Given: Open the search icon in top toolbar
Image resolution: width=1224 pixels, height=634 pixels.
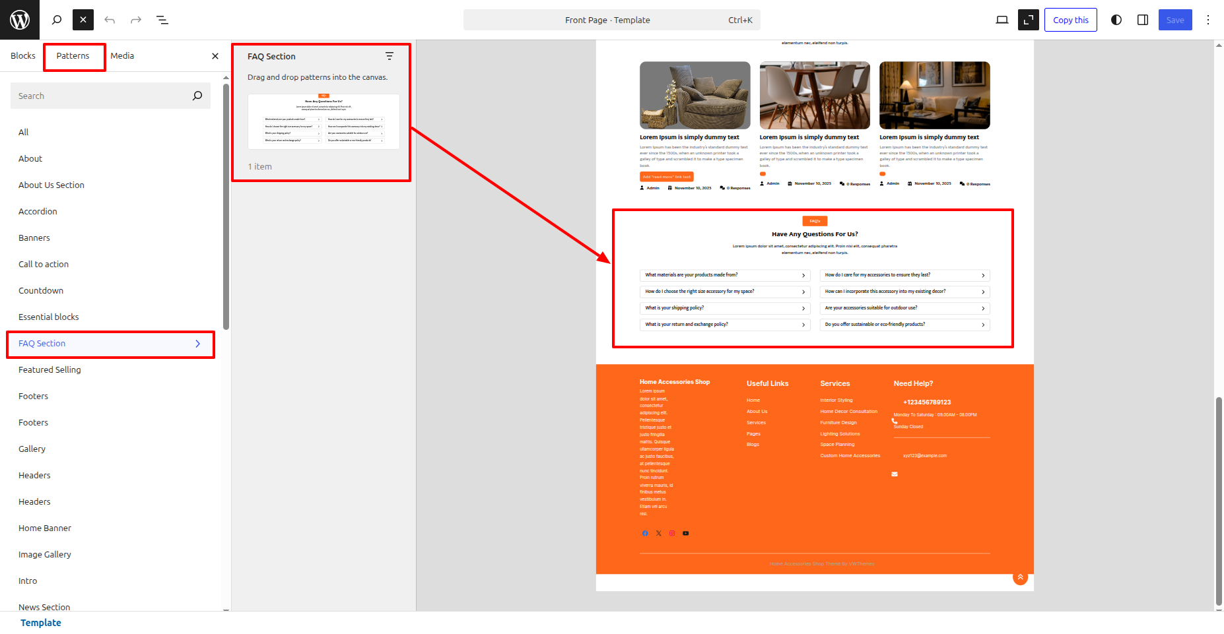Looking at the screenshot, I should 57,20.
